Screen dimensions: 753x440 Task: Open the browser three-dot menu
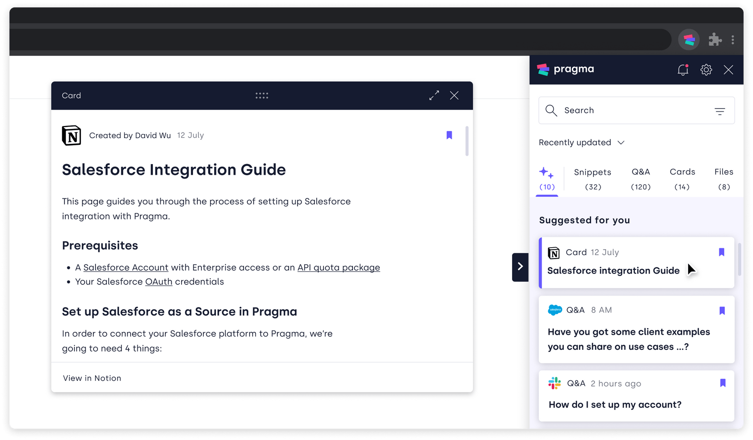click(733, 40)
